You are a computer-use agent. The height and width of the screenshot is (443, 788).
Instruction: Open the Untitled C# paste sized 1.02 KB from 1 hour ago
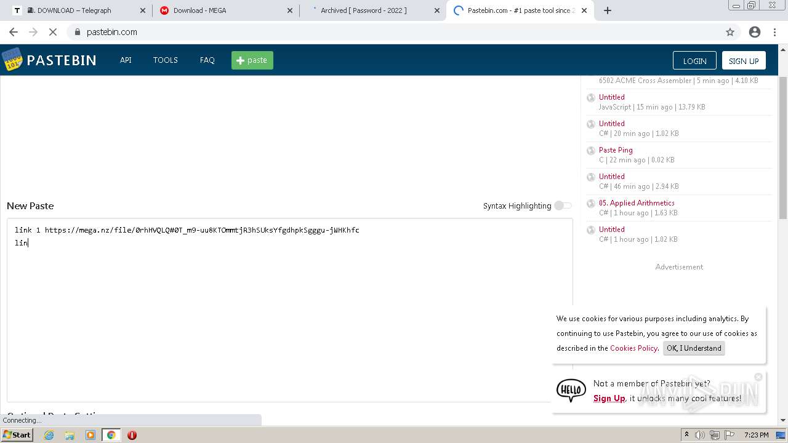click(611, 229)
